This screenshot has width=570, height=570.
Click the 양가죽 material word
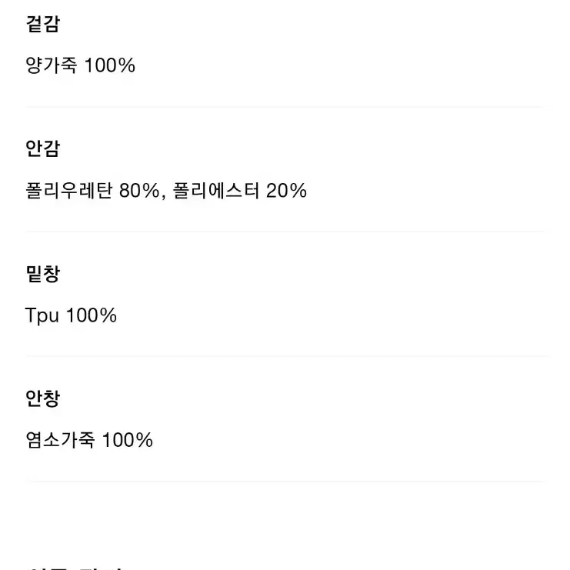52,65
